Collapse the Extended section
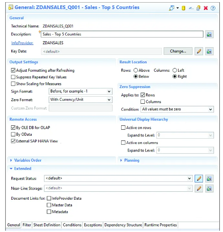The height and width of the screenshot is (232, 223). [x=11, y=169]
